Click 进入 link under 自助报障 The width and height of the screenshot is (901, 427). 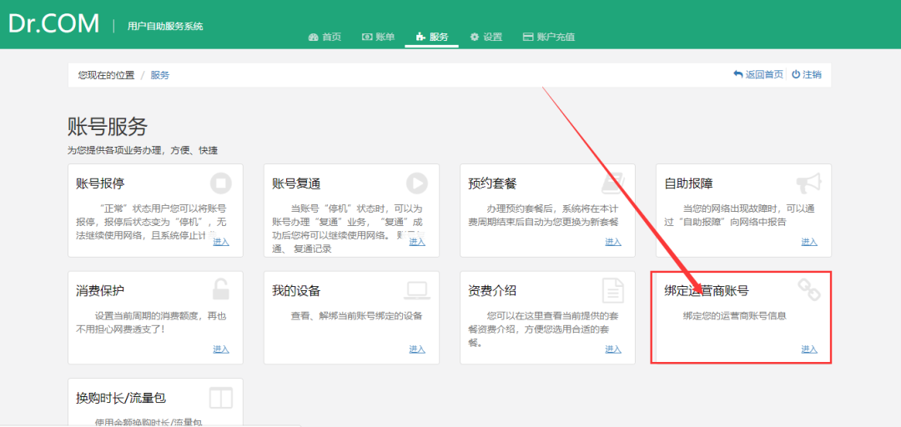click(x=809, y=242)
